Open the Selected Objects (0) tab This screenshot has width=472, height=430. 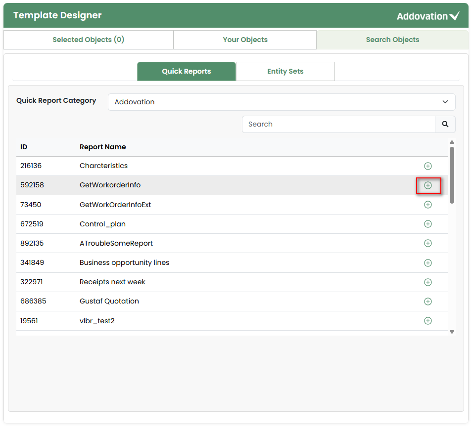tap(89, 40)
